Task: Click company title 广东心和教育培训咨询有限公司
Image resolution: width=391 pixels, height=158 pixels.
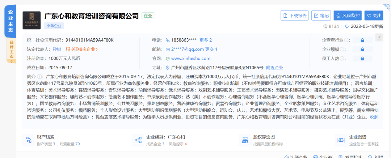Action: [x=92, y=16]
